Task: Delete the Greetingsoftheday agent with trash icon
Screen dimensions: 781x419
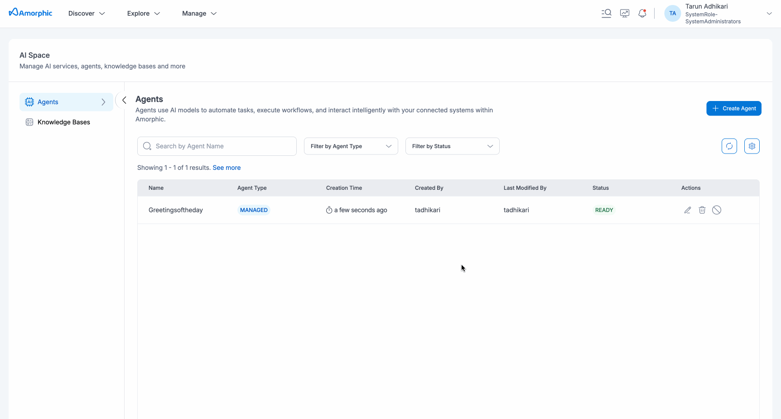Action: point(702,210)
